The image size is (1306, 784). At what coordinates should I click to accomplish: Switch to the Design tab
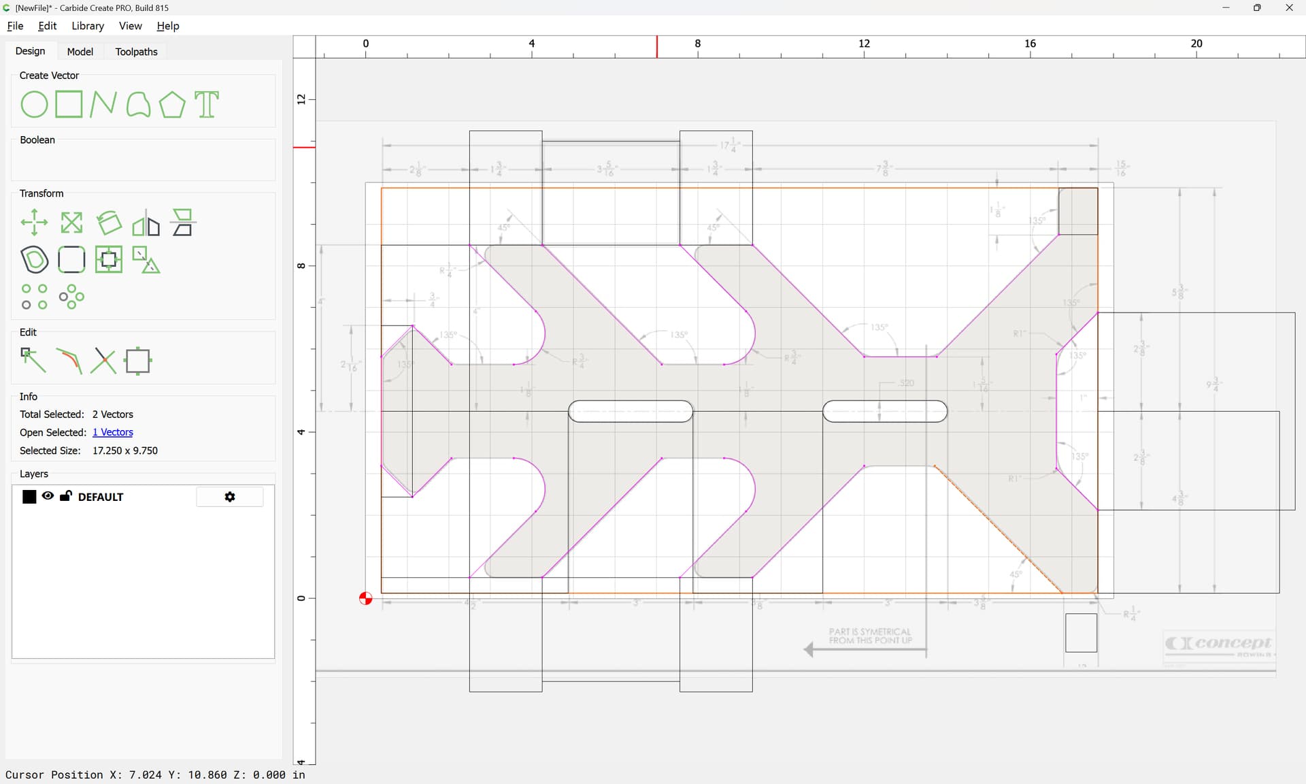coord(31,51)
